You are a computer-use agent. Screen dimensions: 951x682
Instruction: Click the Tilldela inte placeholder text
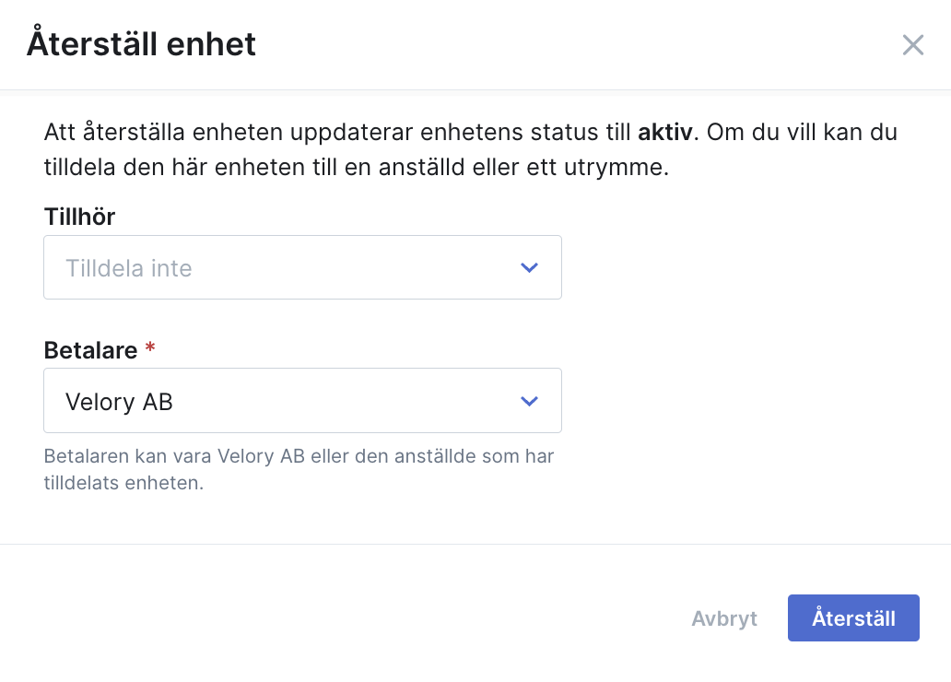click(129, 268)
